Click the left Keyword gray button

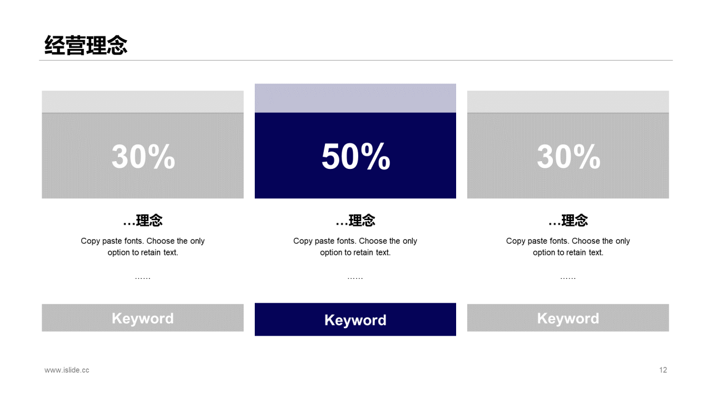pos(142,318)
